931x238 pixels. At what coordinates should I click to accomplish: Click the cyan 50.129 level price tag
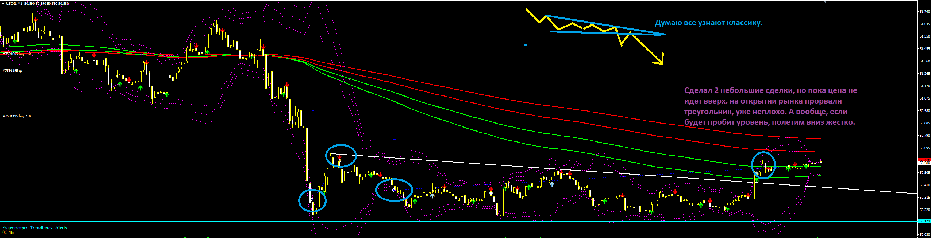[x=924, y=221]
